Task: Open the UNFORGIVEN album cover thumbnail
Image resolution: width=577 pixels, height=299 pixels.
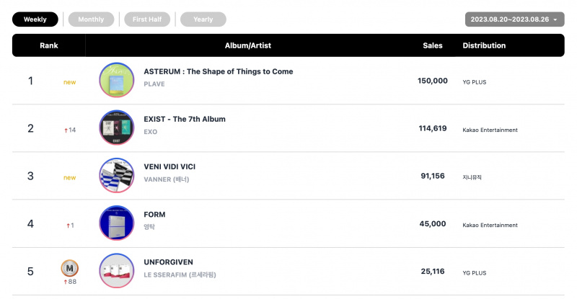Action: coord(117,271)
